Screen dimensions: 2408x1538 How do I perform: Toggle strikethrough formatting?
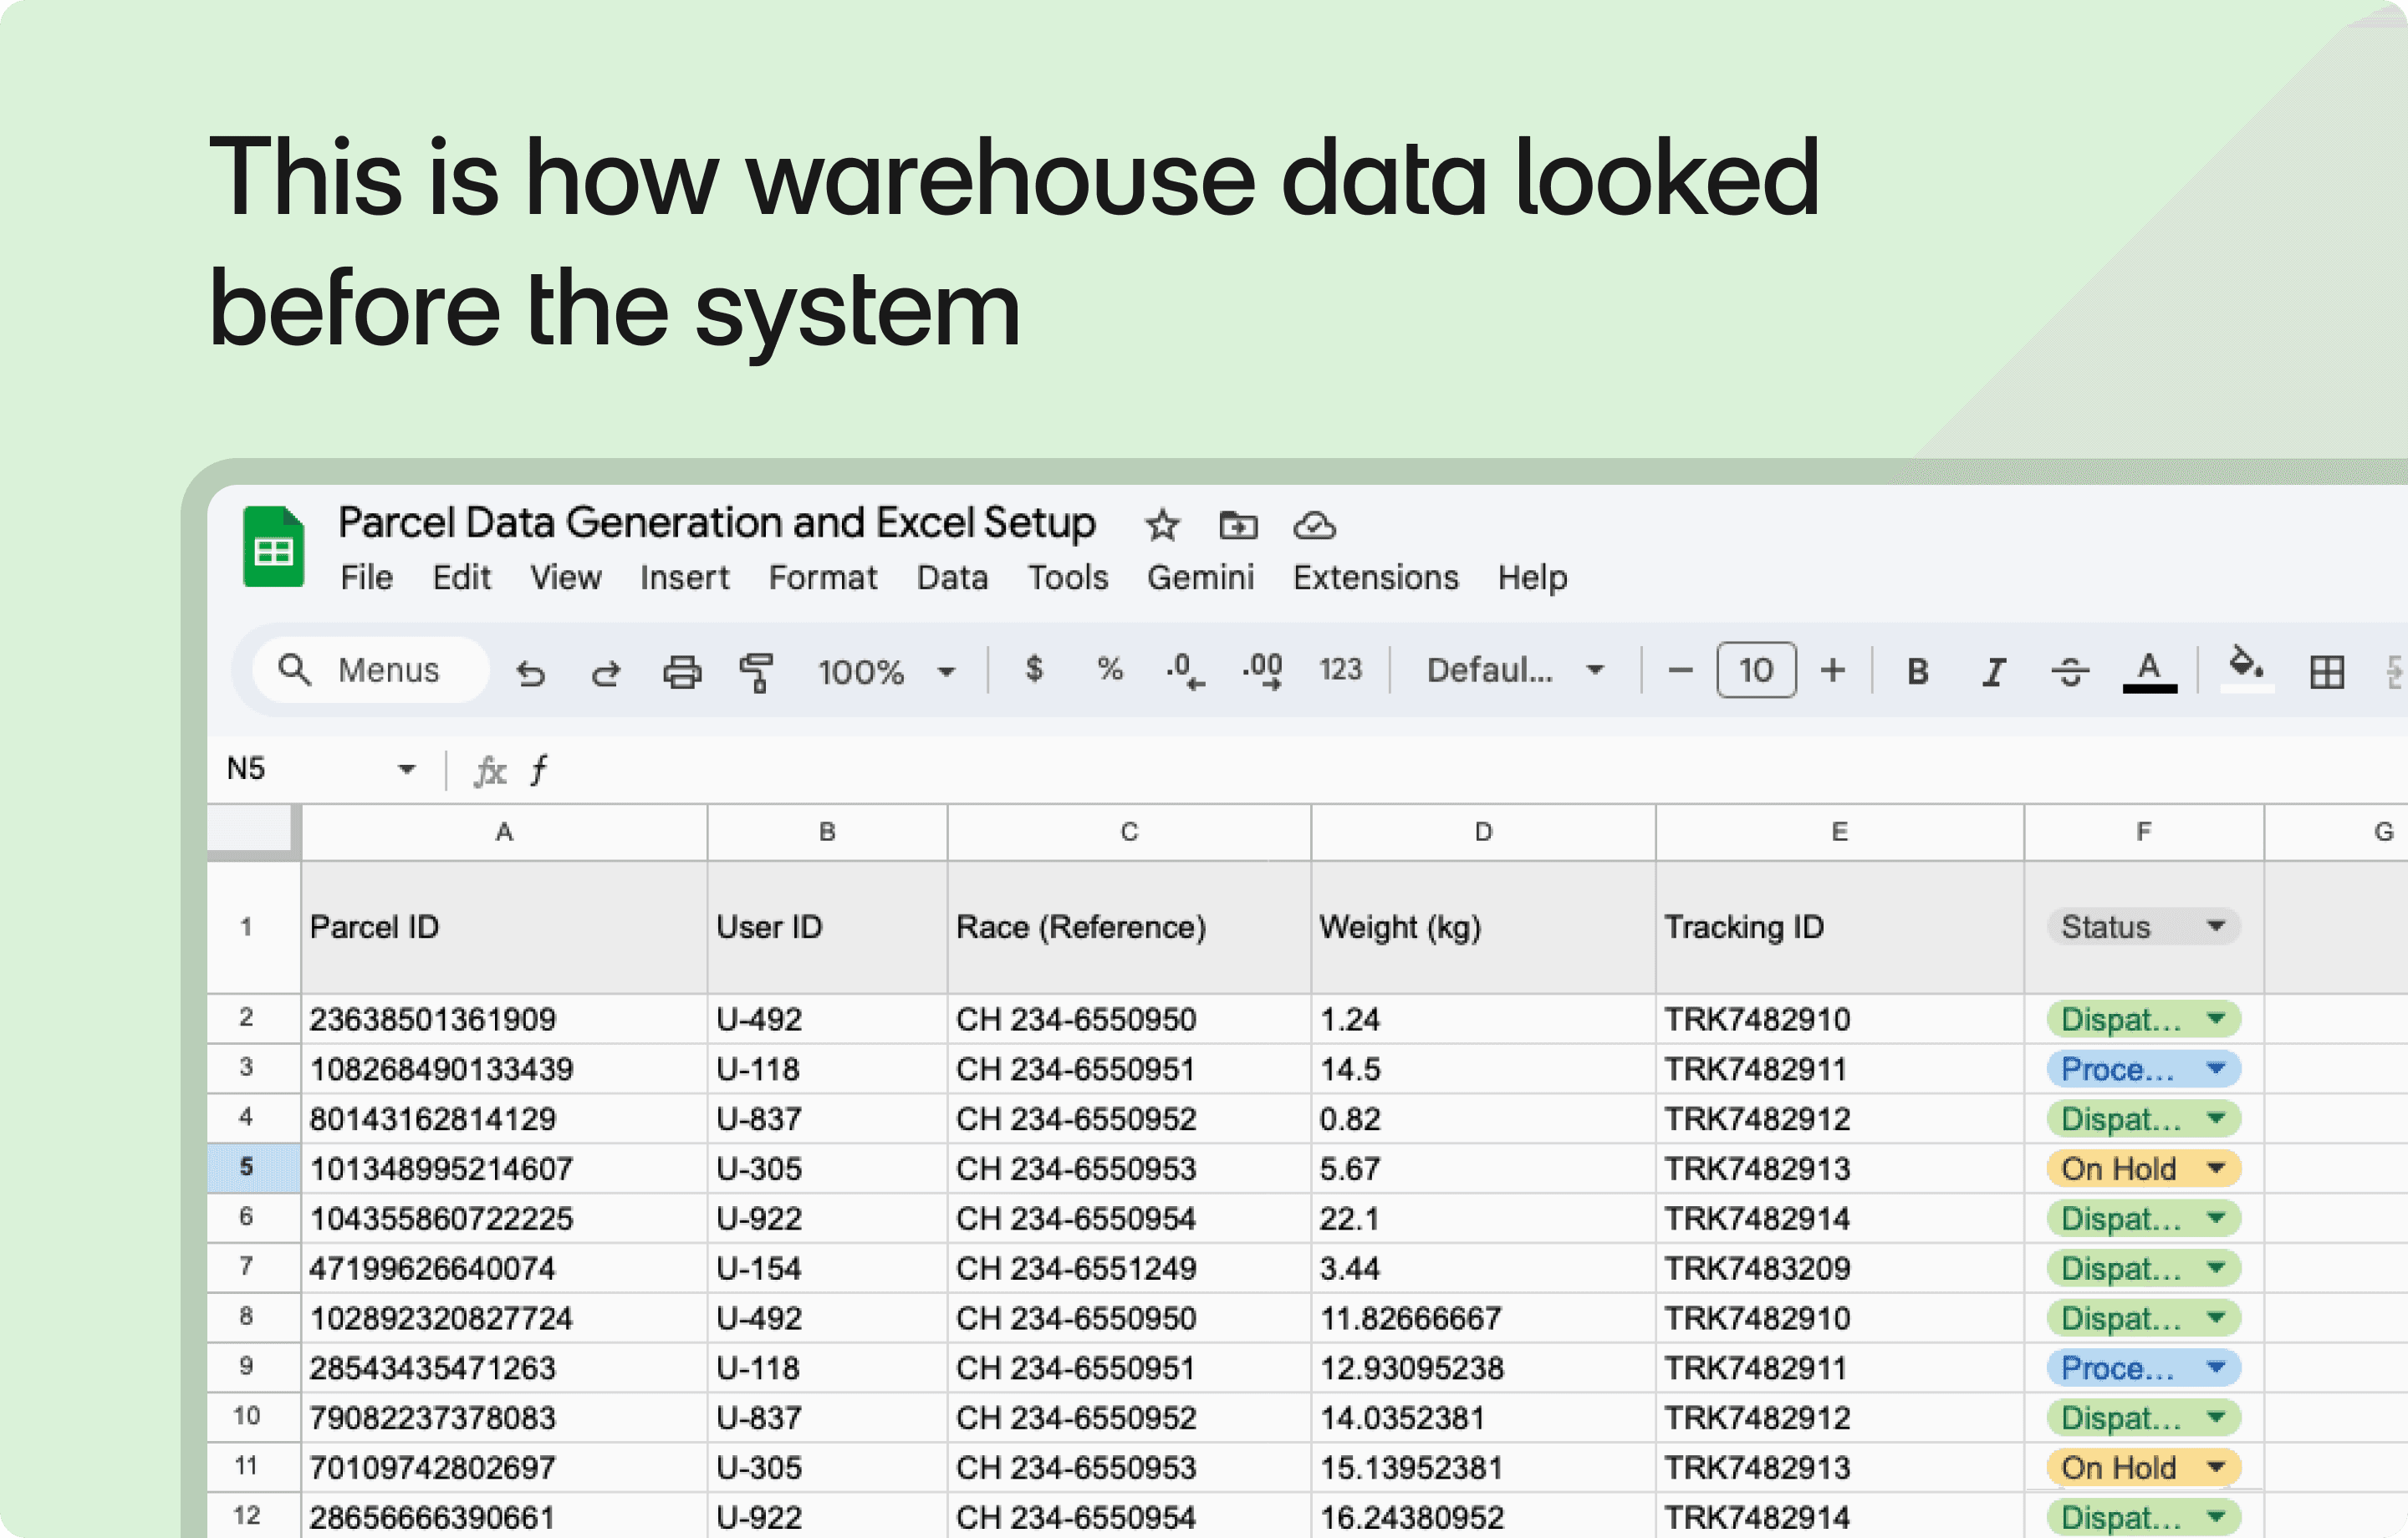click(2070, 672)
